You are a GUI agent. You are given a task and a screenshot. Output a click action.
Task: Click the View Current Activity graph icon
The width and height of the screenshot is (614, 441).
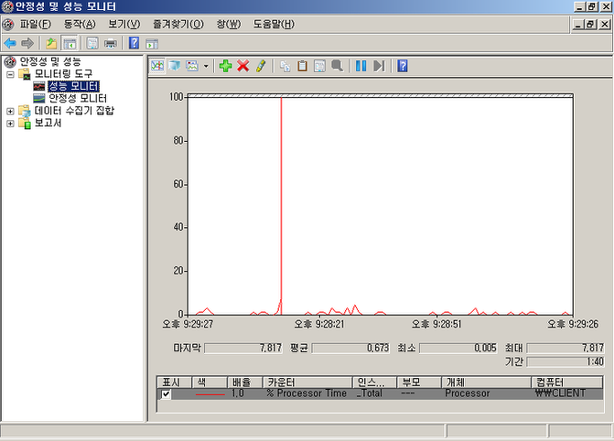(157, 66)
